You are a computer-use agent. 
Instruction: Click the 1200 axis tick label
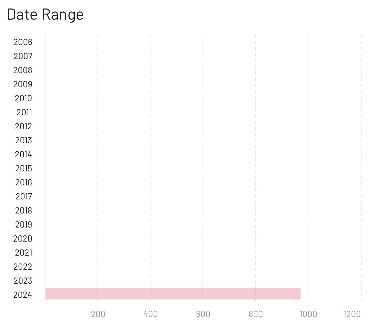point(352,314)
